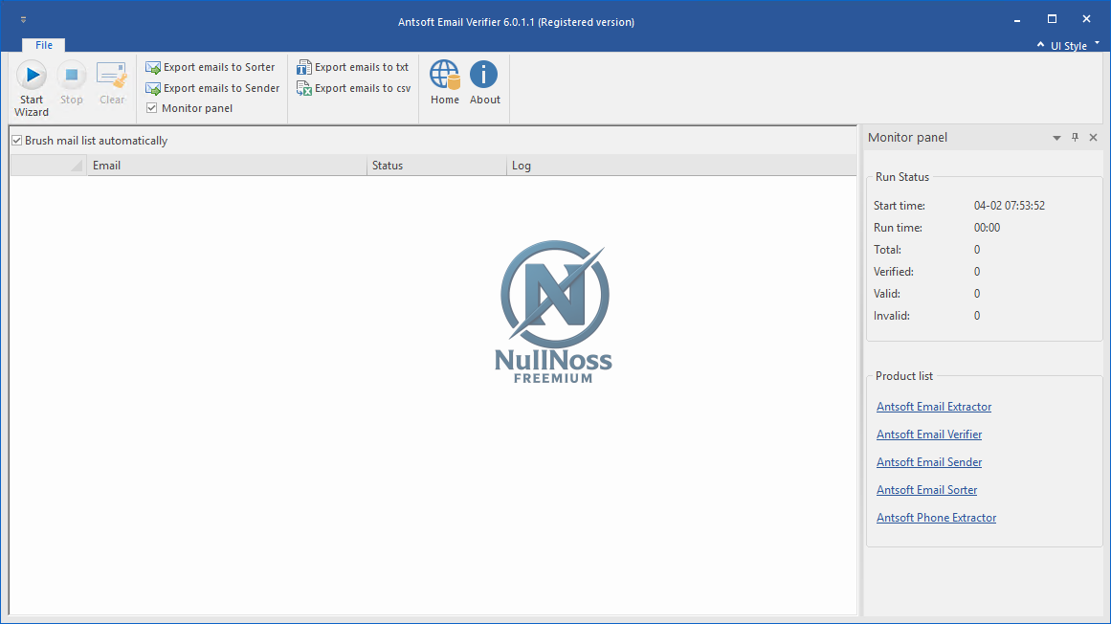
Task: Open the Antsoft Phone Extractor link
Action: coord(936,518)
